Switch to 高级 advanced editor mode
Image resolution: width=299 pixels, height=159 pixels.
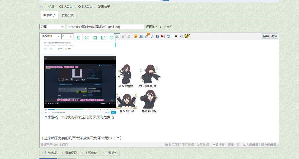[x=274, y=36]
